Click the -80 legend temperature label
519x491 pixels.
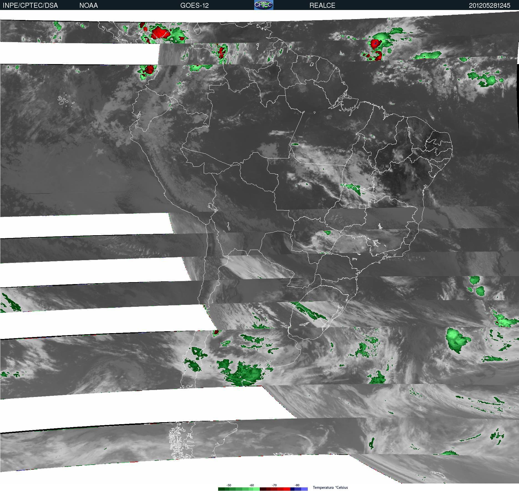297,485
